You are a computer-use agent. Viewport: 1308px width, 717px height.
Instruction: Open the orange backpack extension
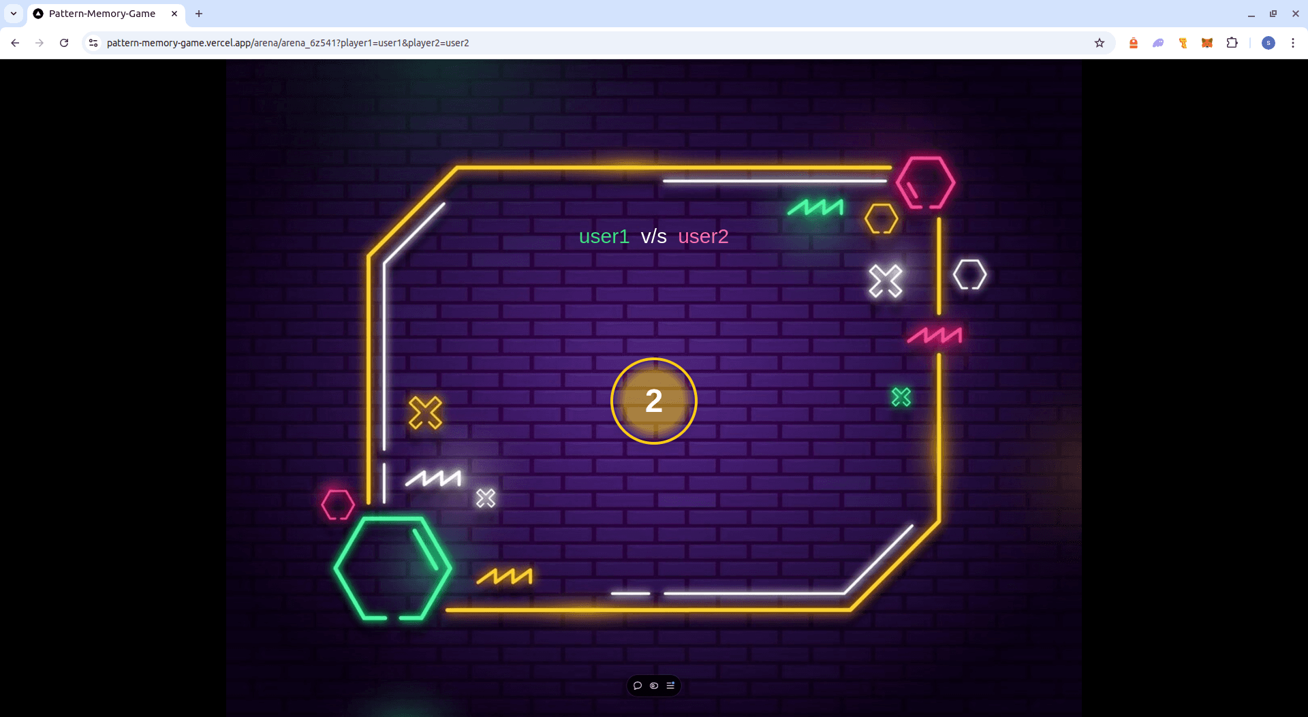coord(1134,43)
